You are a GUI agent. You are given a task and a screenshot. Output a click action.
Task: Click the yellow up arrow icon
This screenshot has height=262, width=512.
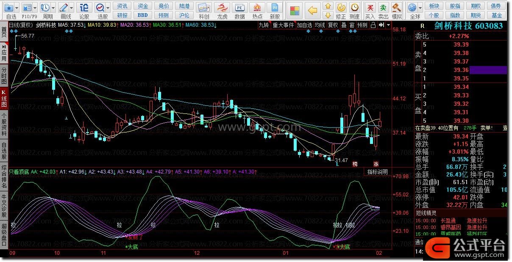click(328, 6)
